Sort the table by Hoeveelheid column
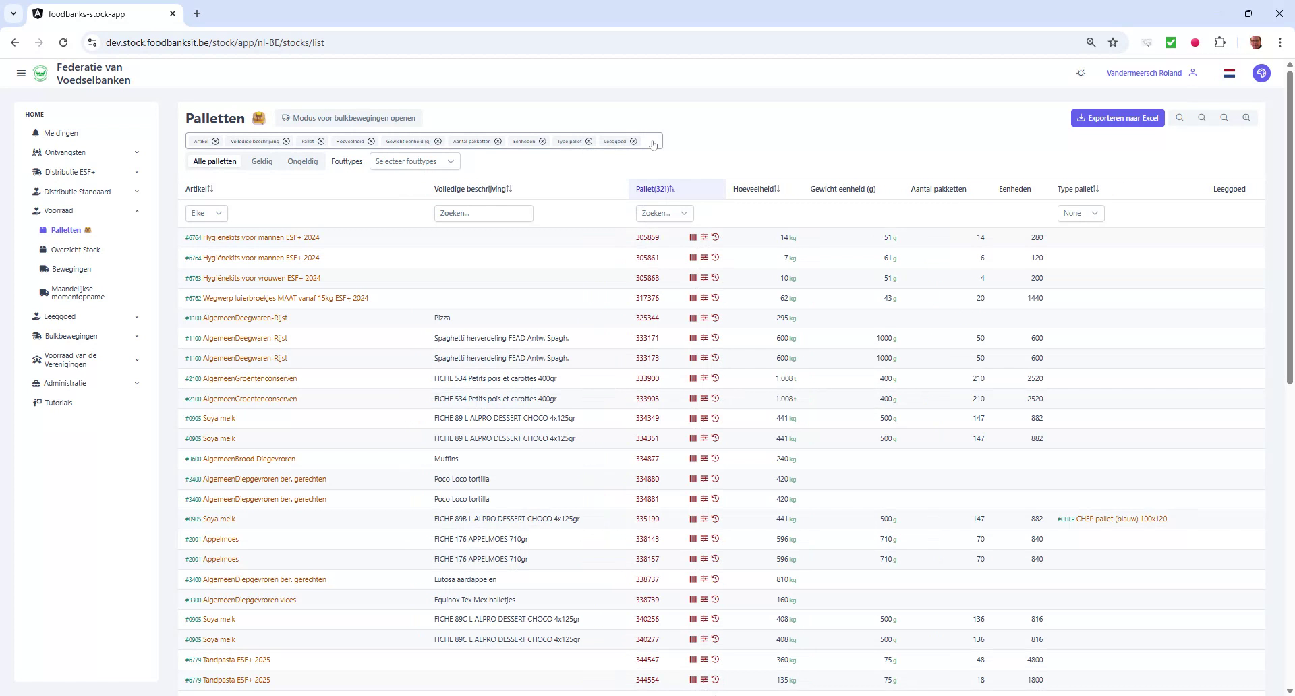 point(756,189)
